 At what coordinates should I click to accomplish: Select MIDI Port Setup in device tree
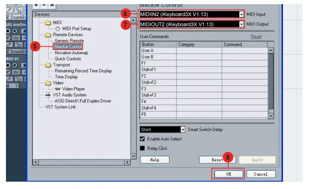tap(77, 28)
